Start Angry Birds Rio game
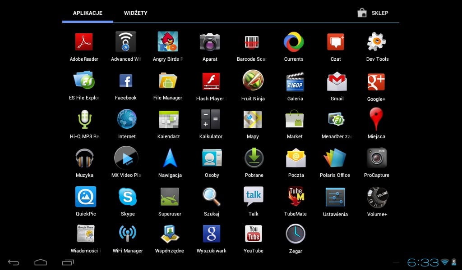This screenshot has width=462, height=270. [x=168, y=42]
